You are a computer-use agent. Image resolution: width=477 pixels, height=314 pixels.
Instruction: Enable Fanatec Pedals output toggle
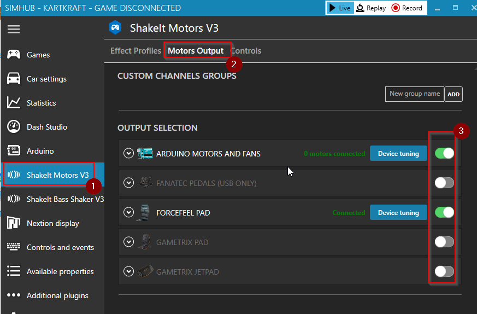(x=444, y=183)
